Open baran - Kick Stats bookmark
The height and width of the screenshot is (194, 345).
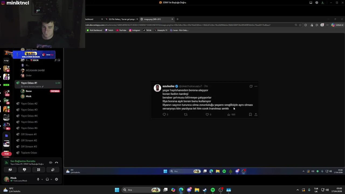[179, 30]
